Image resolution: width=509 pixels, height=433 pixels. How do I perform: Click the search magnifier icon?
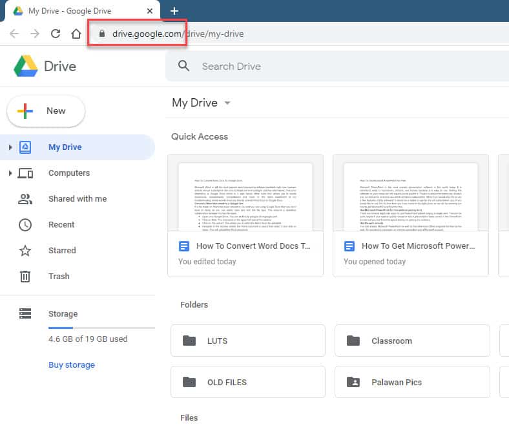point(183,66)
